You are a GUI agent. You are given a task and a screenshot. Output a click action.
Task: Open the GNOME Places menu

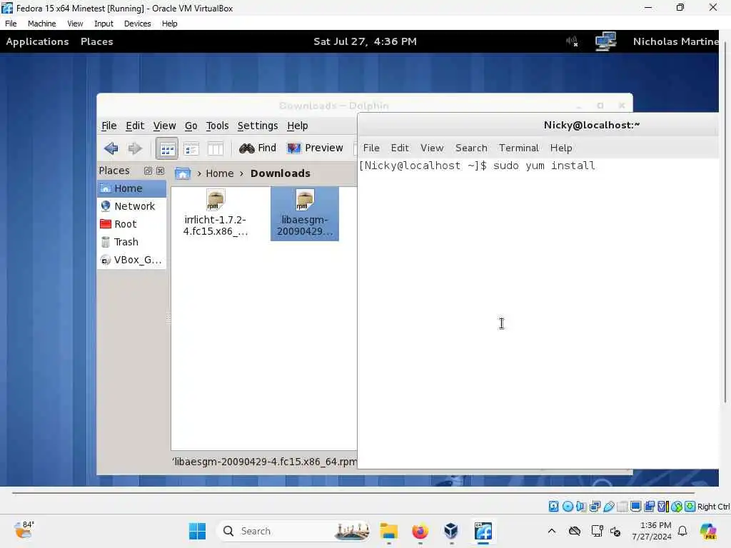click(x=96, y=41)
